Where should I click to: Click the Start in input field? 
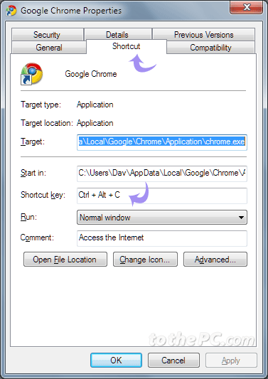tap(162, 174)
